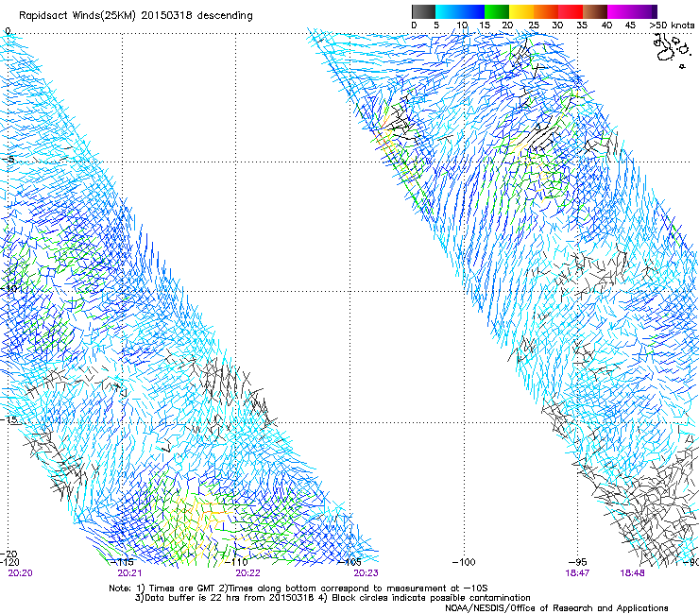Click the time label '20:22'
The height and width of the screenshot is (614, 699).
coord(247,573)
